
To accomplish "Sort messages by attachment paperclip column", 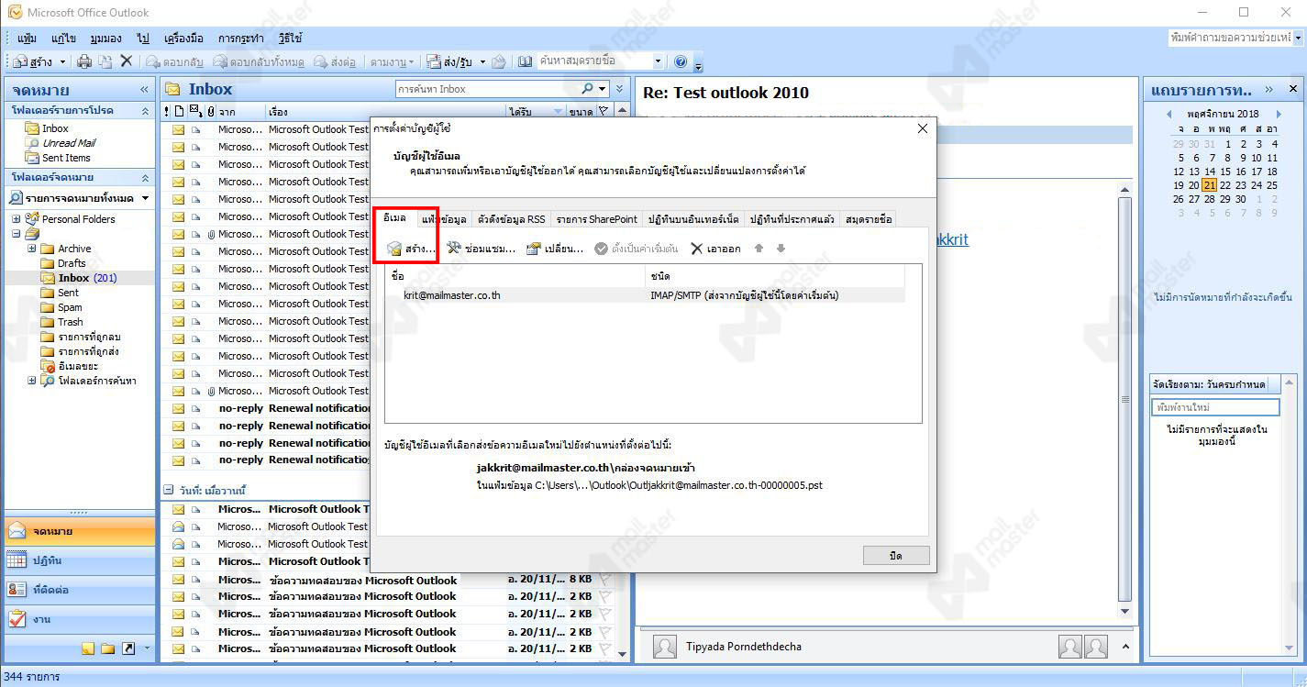I will (211, 112).
